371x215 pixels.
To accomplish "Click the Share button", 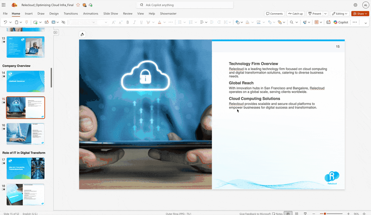I will coord(360,14).
